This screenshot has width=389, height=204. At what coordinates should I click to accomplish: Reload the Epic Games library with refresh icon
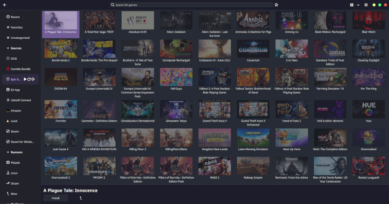(29, 79)
